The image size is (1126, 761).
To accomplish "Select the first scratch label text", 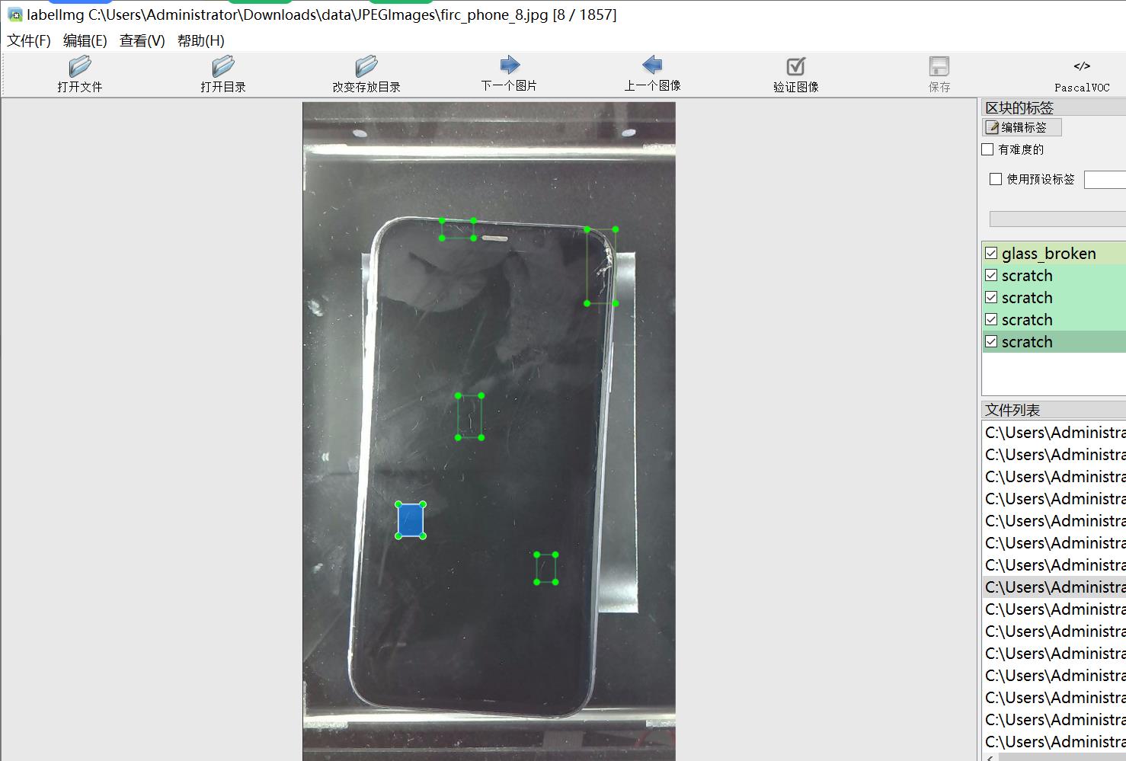I will tap(1027, 276).
